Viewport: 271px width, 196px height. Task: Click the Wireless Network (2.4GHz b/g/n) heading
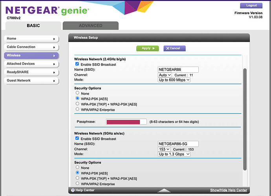tap(100, 59)
